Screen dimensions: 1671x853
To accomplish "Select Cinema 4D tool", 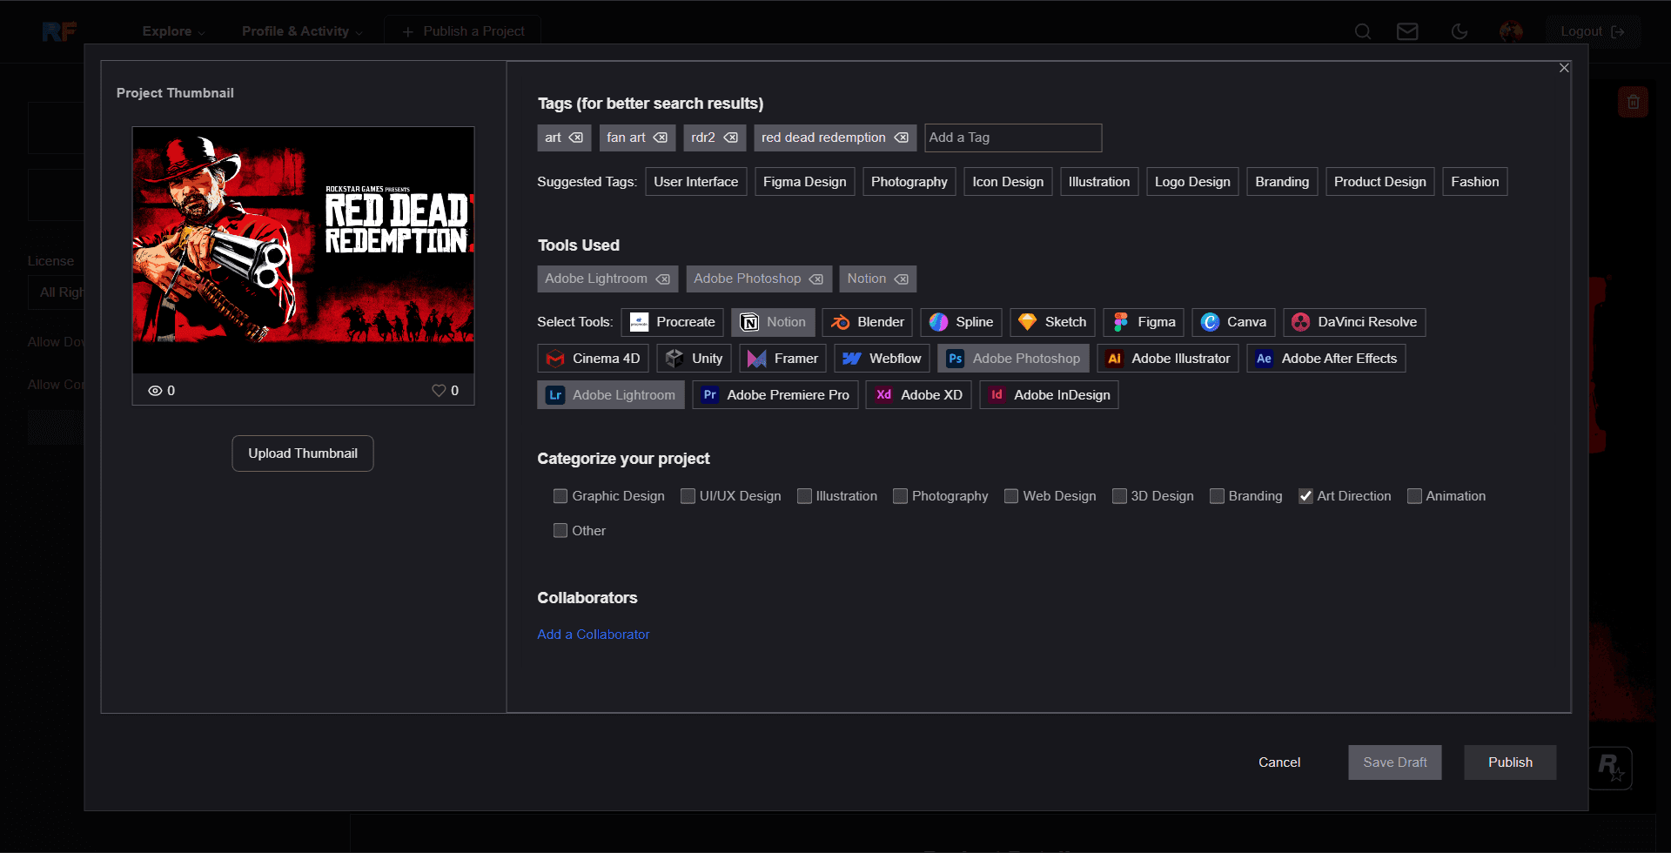I will (594, 359).
